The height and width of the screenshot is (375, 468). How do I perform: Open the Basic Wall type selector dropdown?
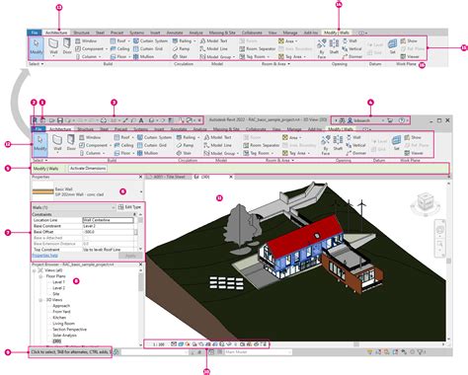coord(141,191)
